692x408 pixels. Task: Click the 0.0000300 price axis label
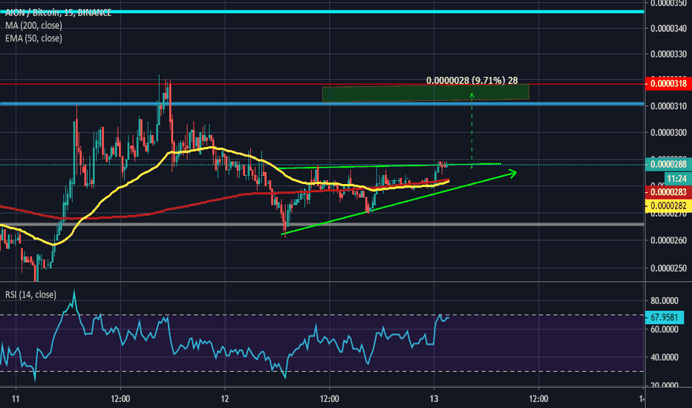pos(668,133)
